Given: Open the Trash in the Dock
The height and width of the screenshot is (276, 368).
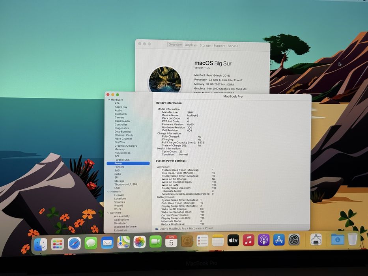Looking at the screenshot, I should (x=352, y=239).
